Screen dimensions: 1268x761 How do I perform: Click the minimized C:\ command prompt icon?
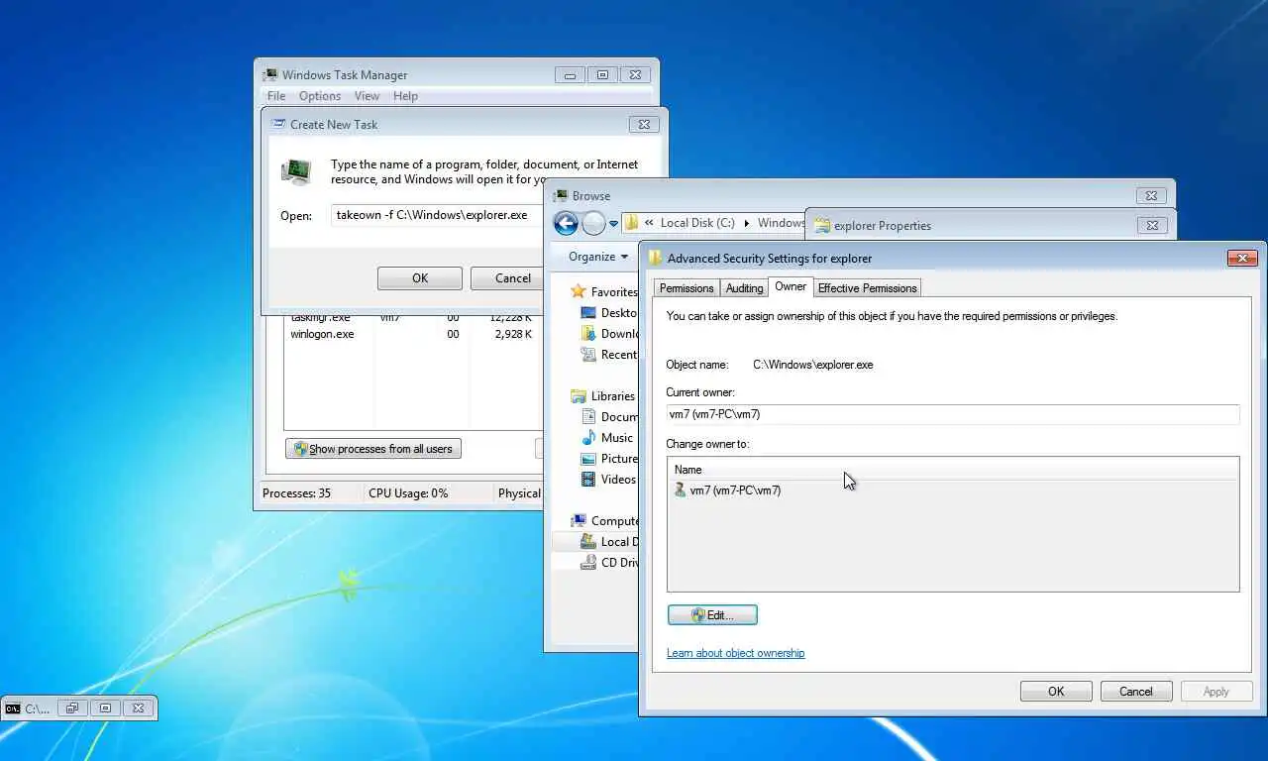point(13,708)
